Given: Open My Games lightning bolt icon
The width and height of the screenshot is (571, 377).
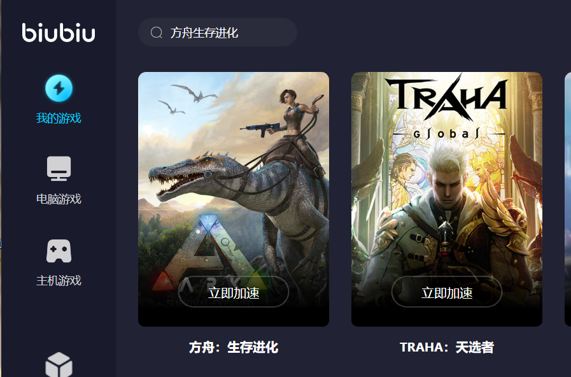Looking at the screenshot, I should point(59,88).
